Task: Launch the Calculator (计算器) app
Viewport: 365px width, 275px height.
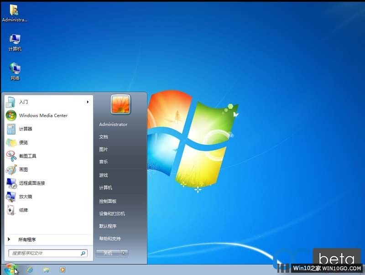Action: pyautogui.click(x=26, y=129)
